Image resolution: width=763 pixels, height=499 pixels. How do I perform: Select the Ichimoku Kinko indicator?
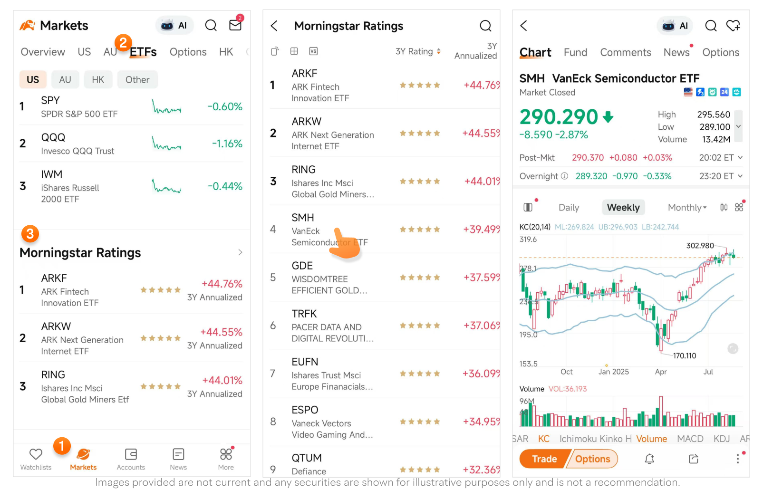coord(595,439)
